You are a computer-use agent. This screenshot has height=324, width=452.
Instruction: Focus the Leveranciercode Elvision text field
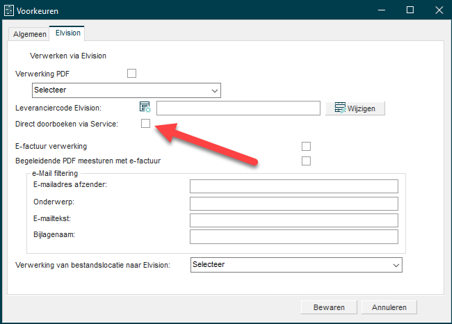(x=238, y=108)
